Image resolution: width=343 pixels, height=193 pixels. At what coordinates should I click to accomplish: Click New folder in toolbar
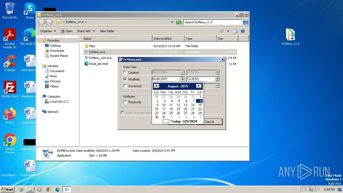click(x=107, y=31)
